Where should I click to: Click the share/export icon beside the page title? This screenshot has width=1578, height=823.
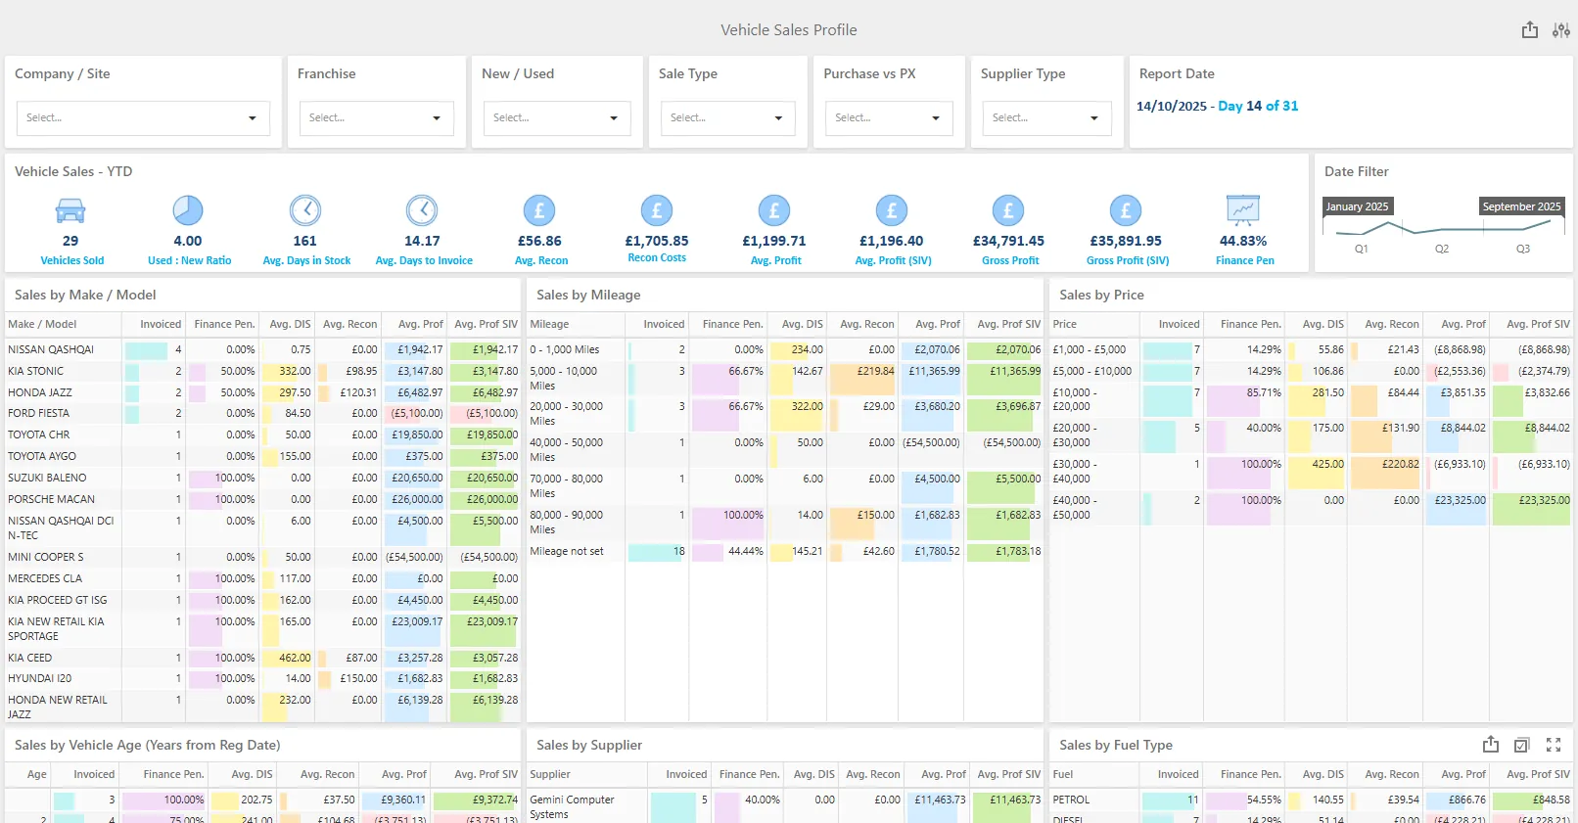coord(1530,30)
